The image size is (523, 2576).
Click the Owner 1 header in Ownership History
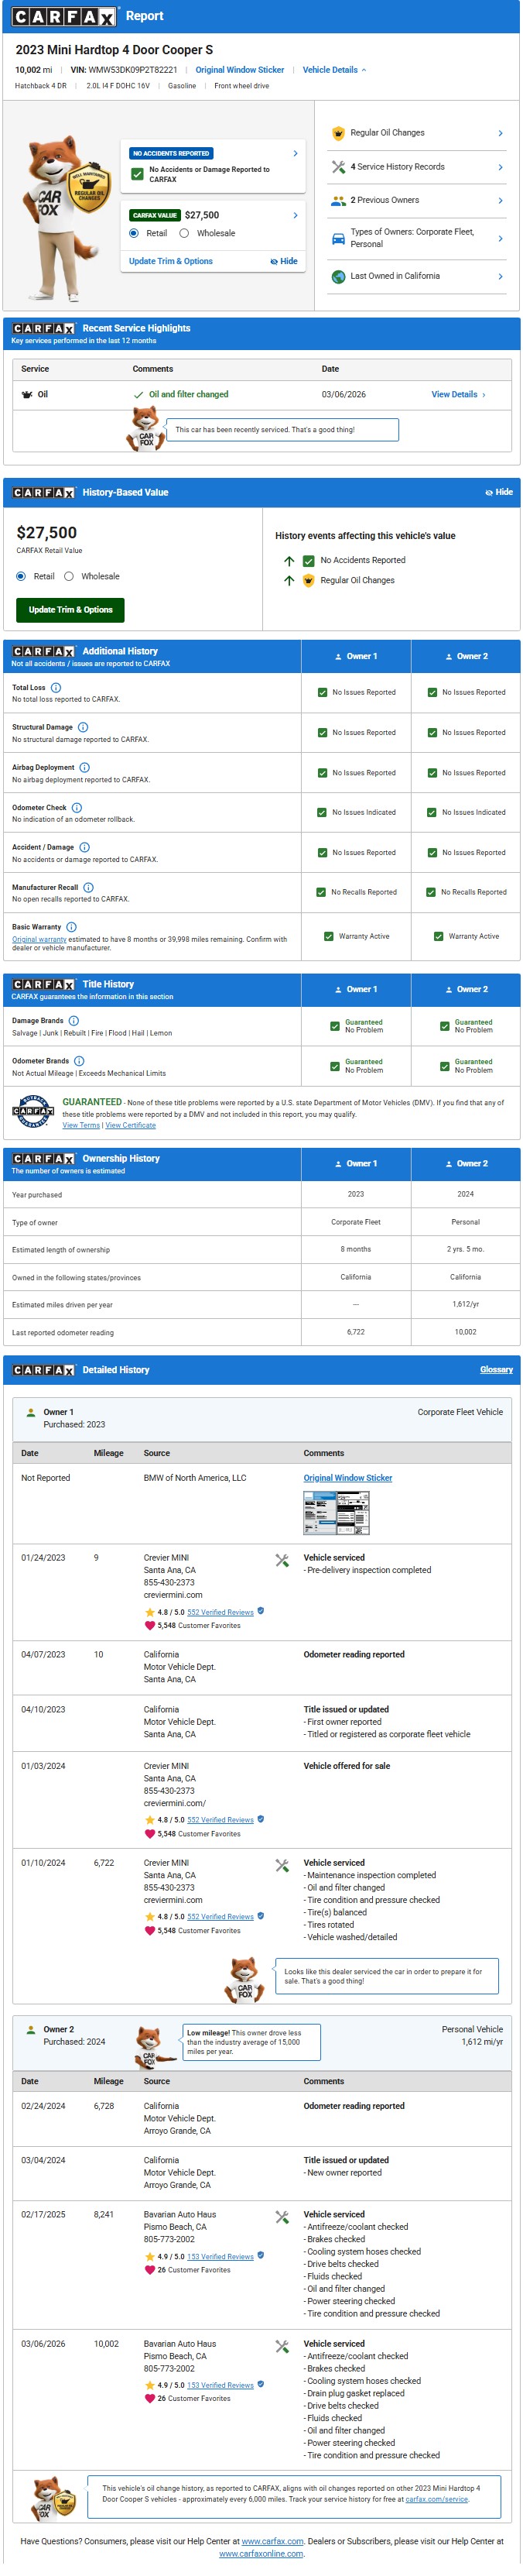pyautogui.click(x=357, y=1164)
